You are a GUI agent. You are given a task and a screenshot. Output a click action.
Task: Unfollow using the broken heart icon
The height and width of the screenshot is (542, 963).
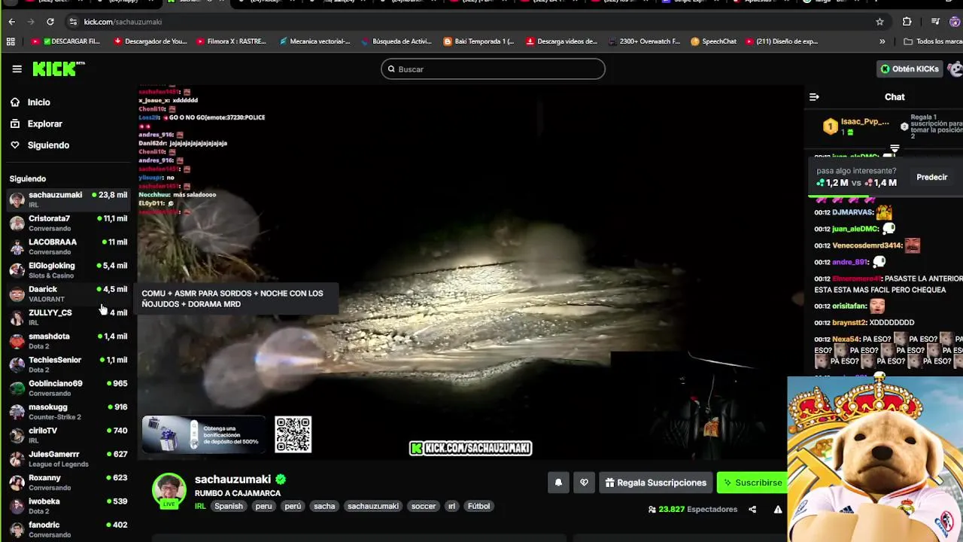click(584, 483)
